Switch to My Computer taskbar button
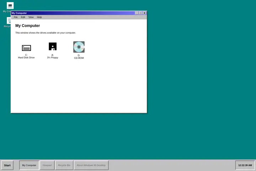 (x=29, y=165)
